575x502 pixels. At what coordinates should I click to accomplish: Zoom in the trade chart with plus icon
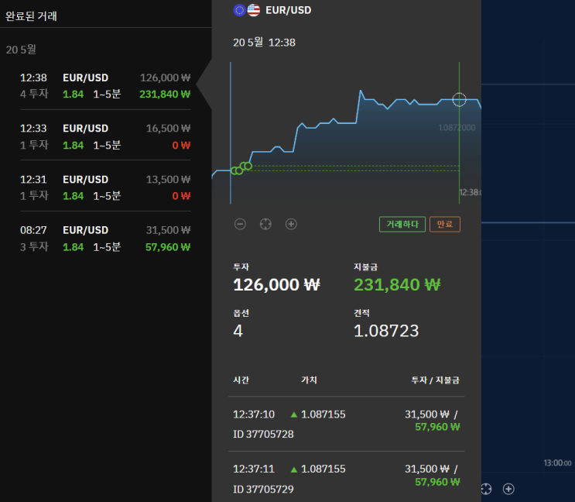[291, 224]
